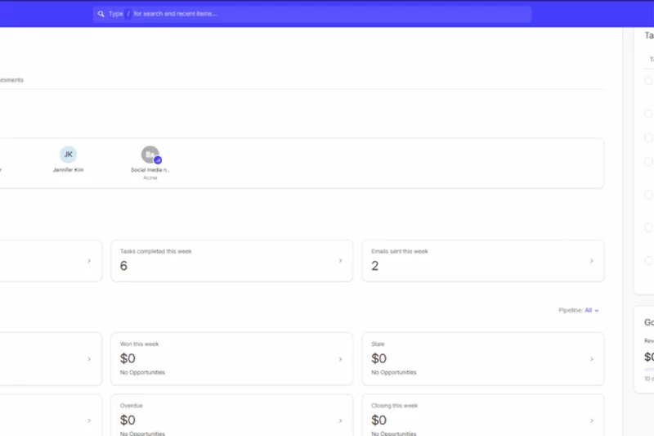Click the arrow on Emails sent this week
Image resolution: width=654 pixels, height=436 pixels.
(x=591, y=261)
